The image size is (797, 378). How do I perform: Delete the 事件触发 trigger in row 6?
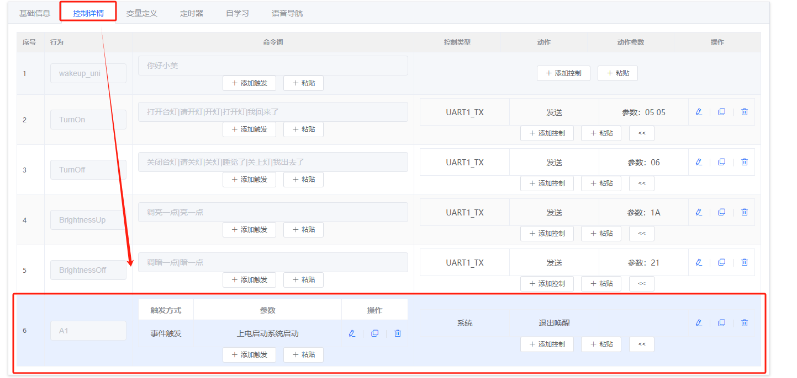[397, 333]
